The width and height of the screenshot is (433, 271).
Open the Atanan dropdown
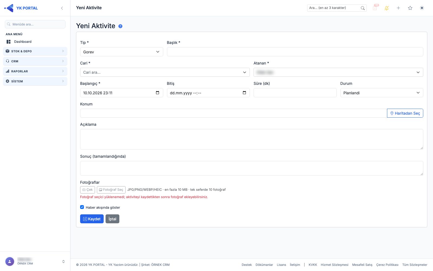(x=338, y=72)
